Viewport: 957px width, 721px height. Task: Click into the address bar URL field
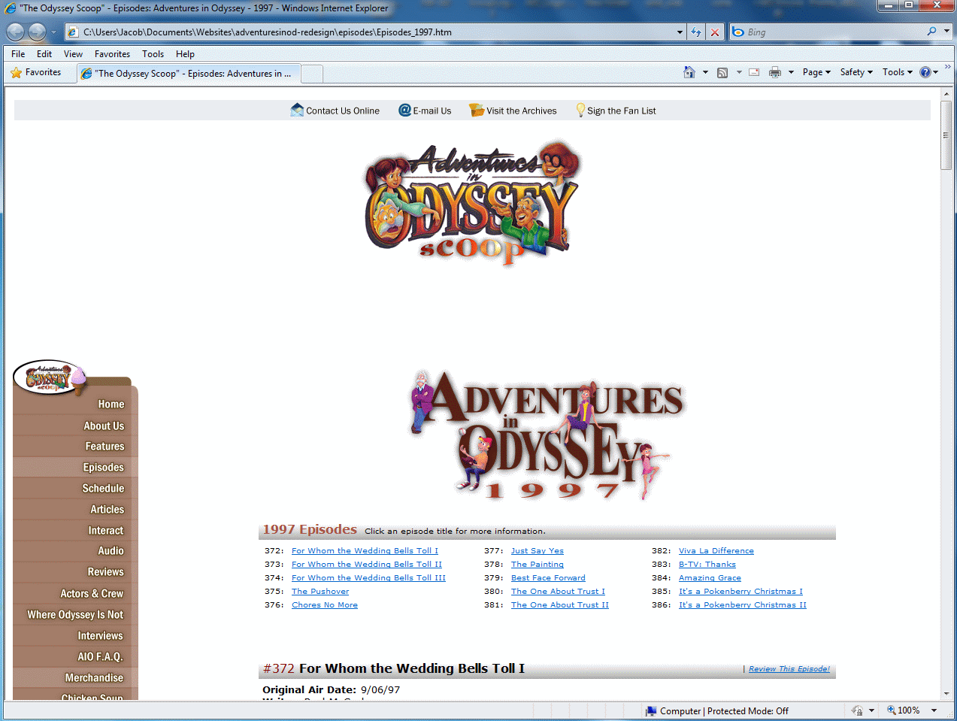[x=376, y=32]
